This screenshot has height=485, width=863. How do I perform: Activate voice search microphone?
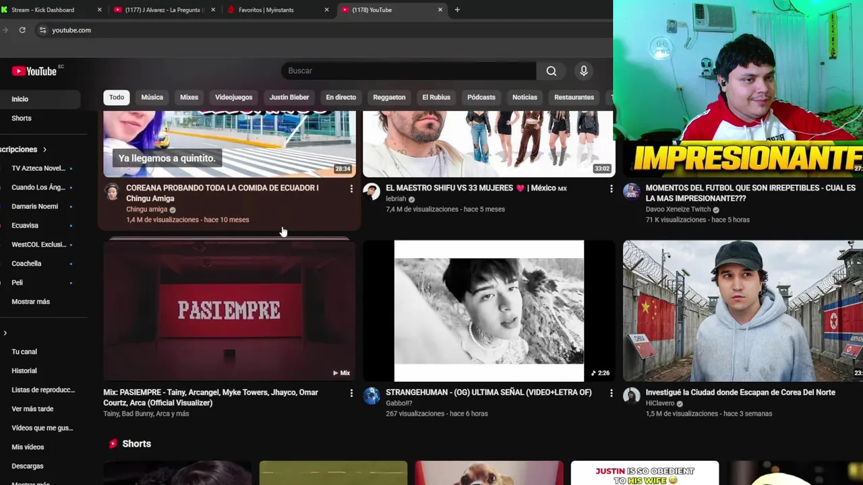tap(584, 71)
